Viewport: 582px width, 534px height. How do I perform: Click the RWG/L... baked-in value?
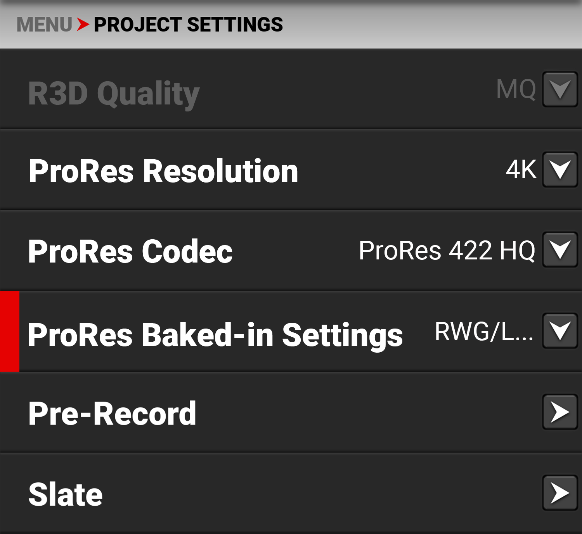[x=484, y=332]
